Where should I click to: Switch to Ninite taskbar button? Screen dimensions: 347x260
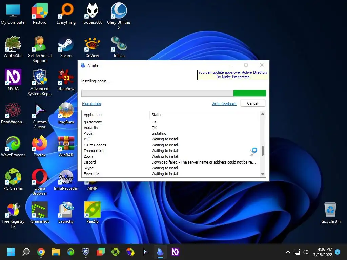pos(160,252)
